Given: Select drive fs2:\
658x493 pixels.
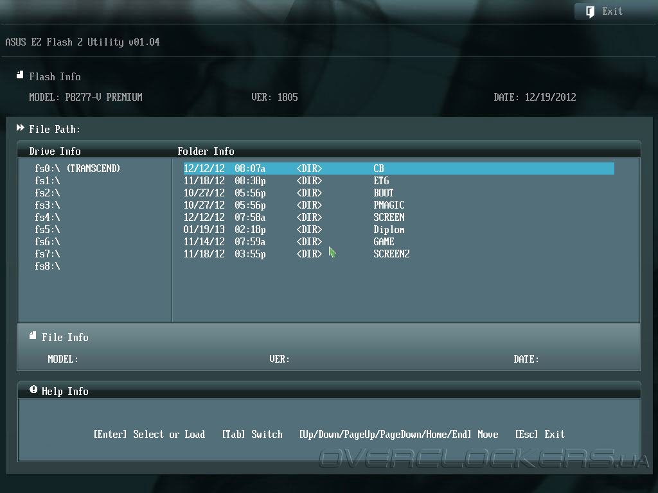Looking at the screenshot, I should [48, 193].
